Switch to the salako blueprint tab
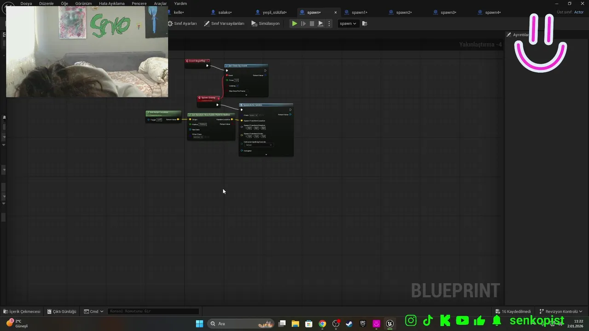 point(225,12)
